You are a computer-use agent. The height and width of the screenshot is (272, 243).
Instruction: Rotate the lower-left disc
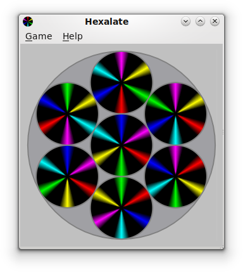click(x=67, y=176)
